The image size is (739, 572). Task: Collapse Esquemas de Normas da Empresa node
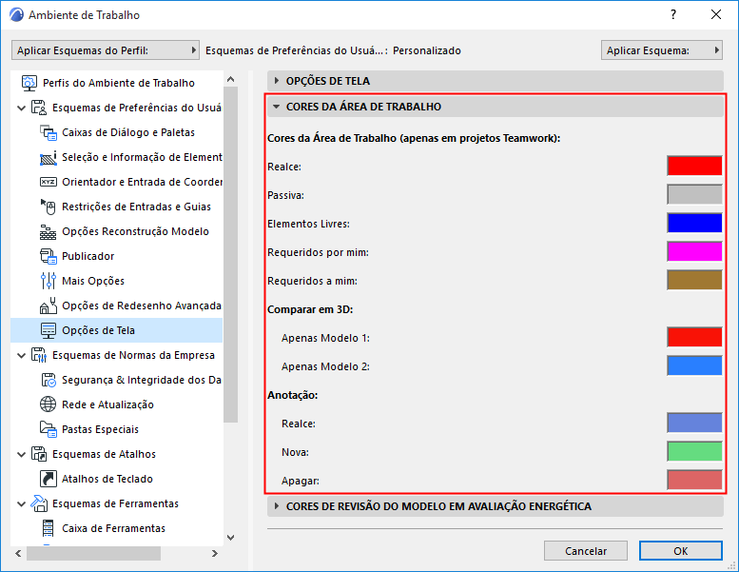[21, 356]
